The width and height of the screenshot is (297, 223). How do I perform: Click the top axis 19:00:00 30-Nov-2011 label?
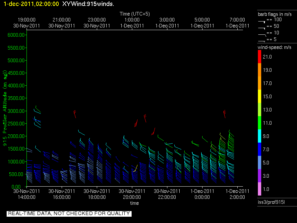click(27, 23)
